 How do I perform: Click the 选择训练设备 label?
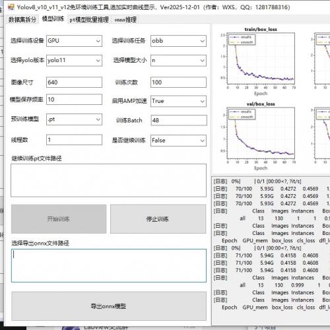coord(27,41)
